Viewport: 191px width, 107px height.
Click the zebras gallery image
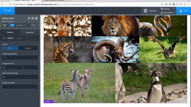tap(80, 83)
